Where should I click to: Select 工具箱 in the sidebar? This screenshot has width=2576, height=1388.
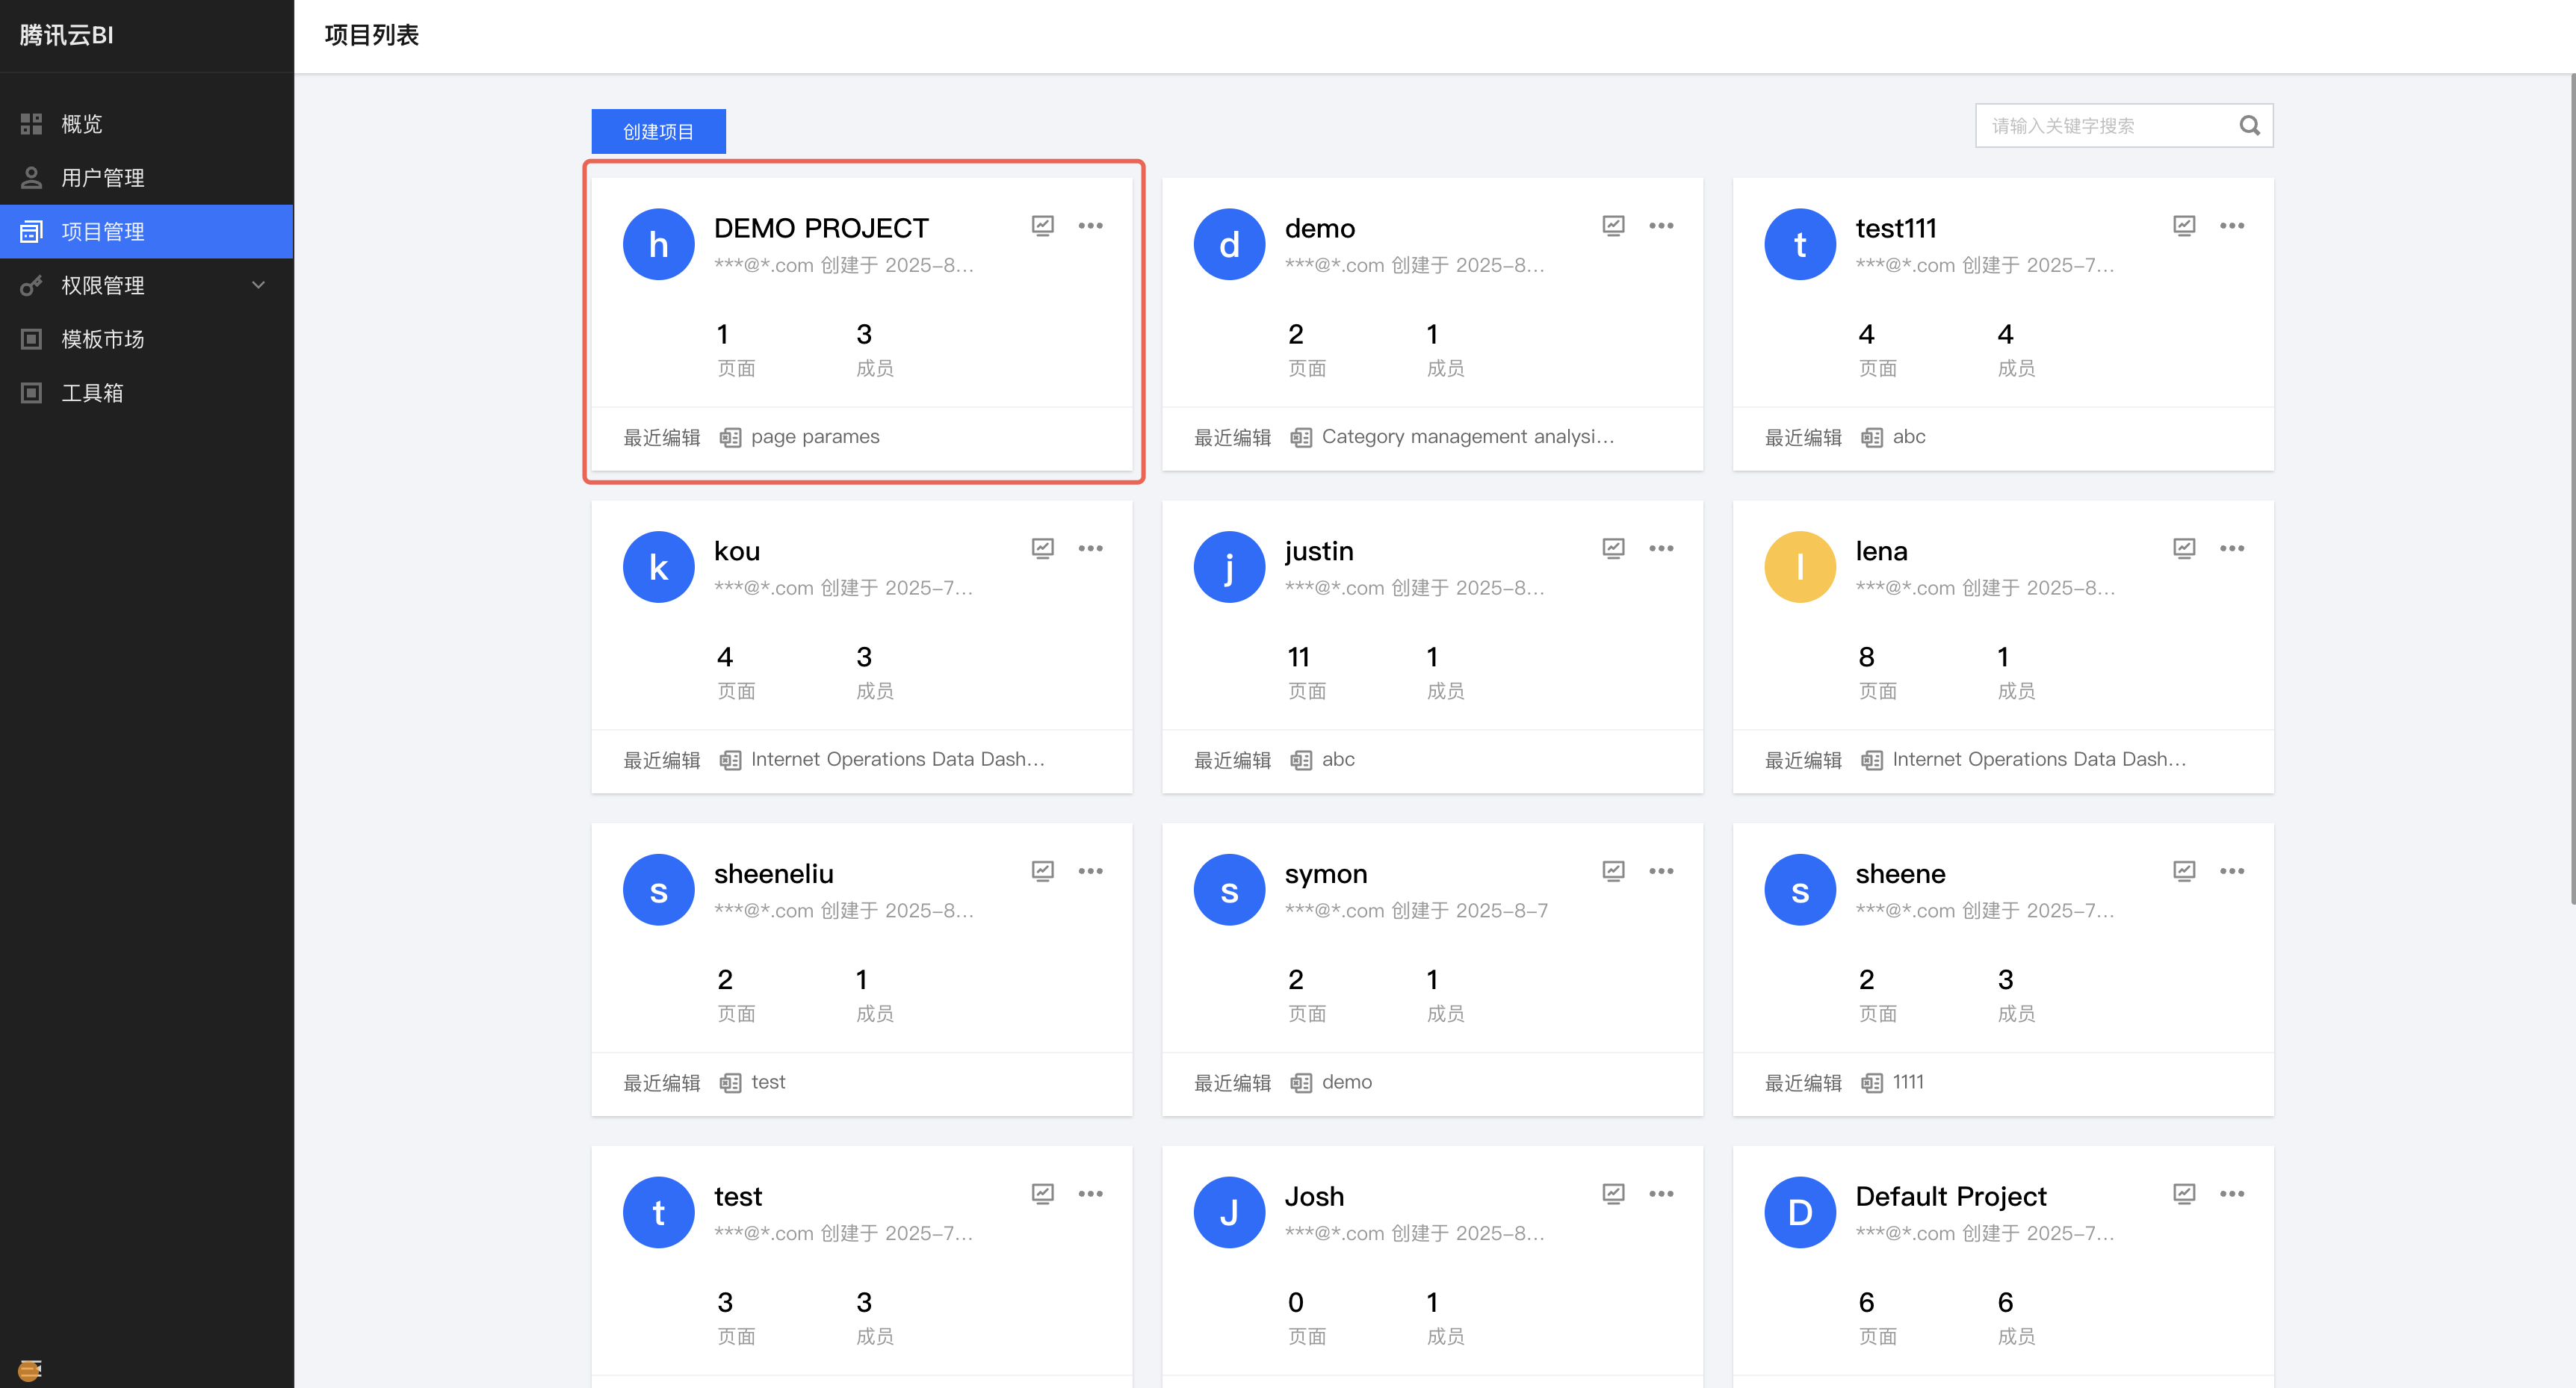[92, 393]
